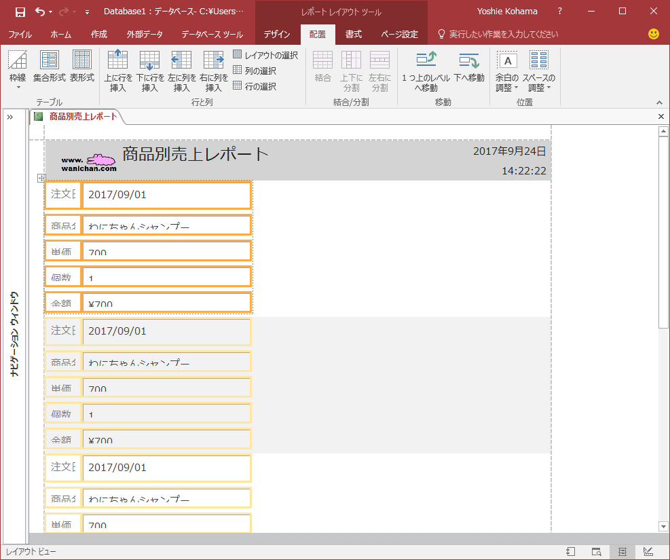Apply the 表形式 tabular layout
This screenshot has height=560, width=670.
coord(82,67)
